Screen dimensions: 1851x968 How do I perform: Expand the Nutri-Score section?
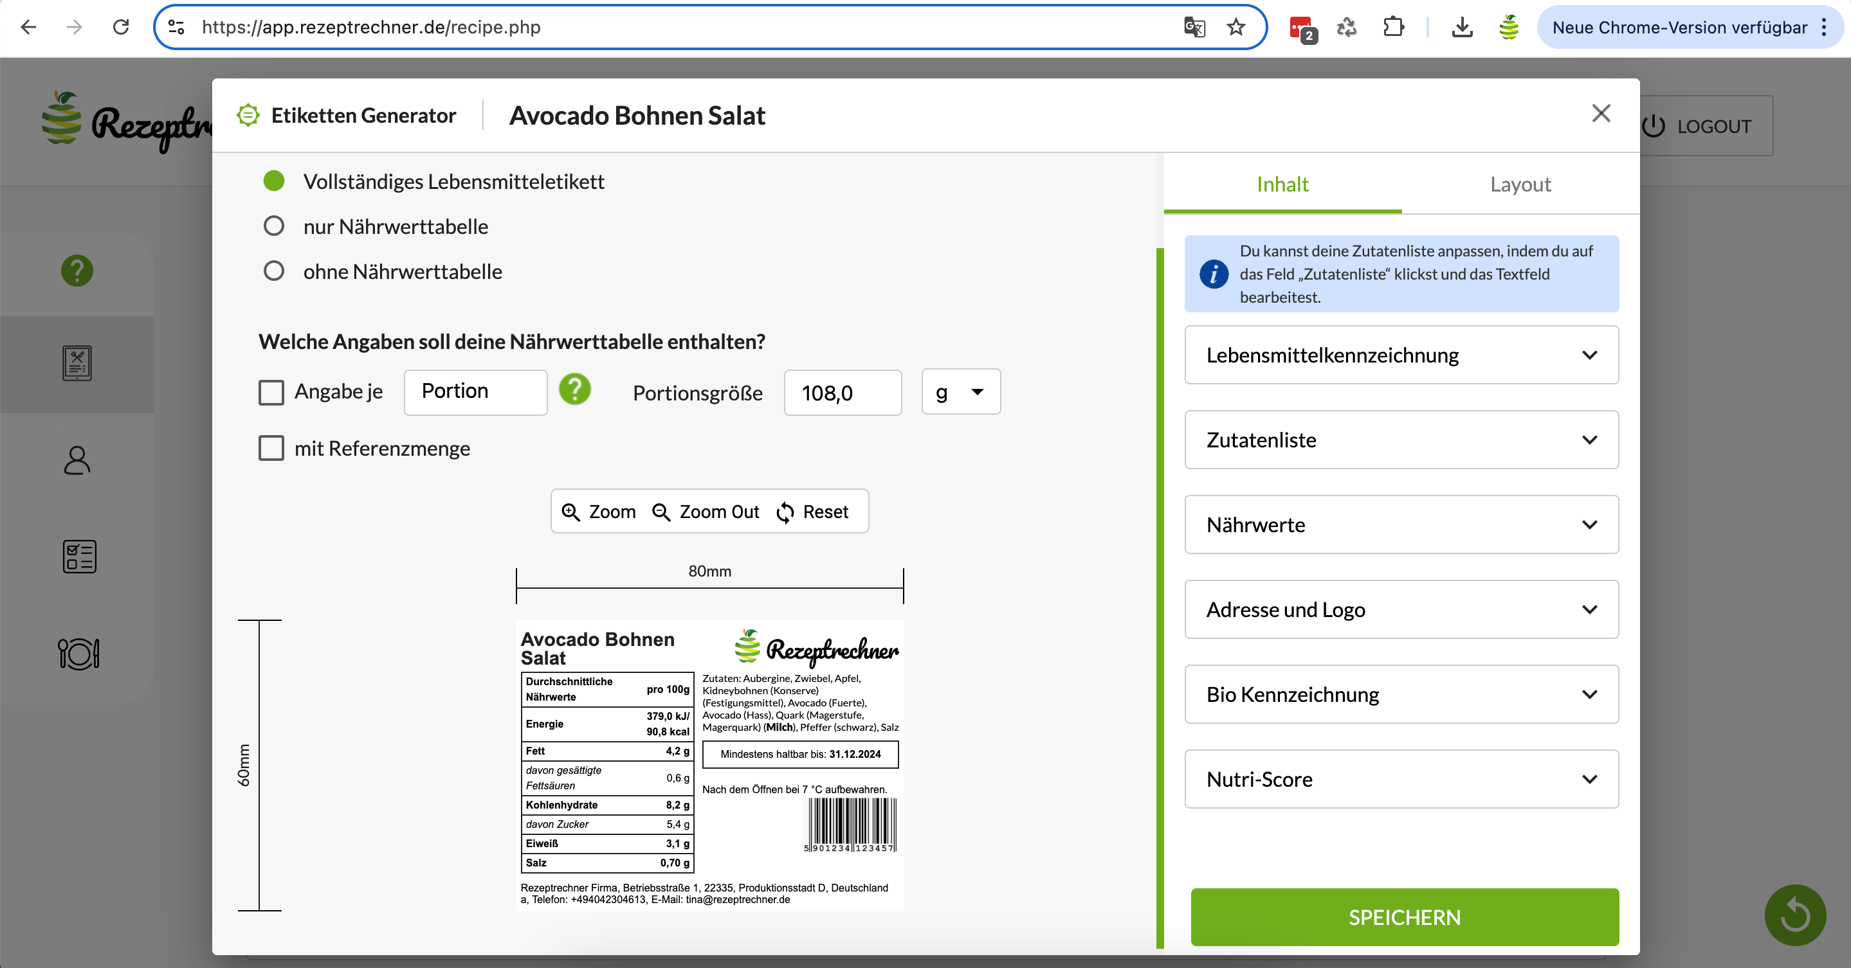1401,778
